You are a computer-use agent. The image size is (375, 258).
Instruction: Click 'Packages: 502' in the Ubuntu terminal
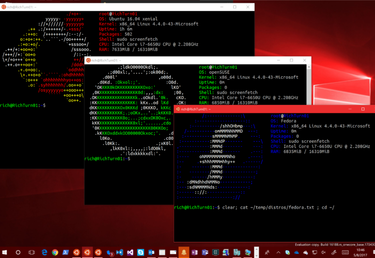point(116,34)
